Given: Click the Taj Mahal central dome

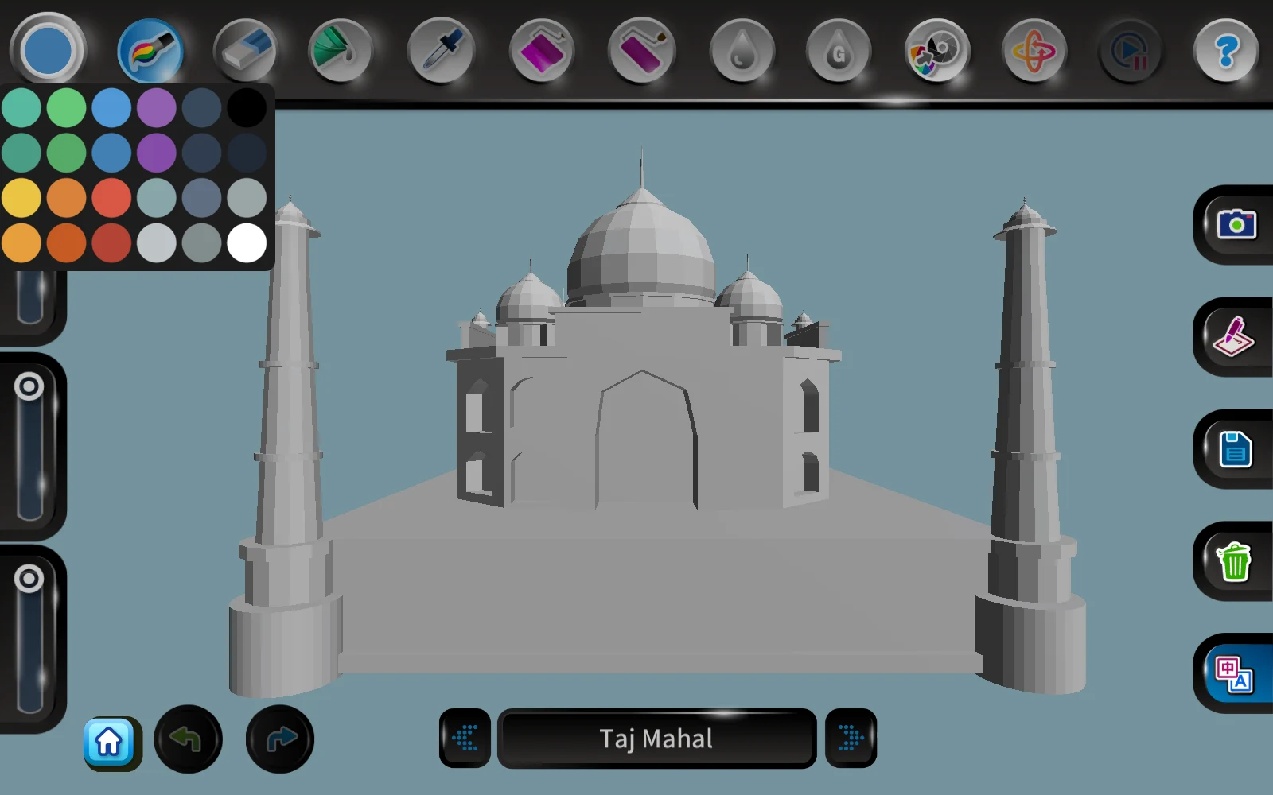Looking at the screenshot, I should (x=641, y=246).
